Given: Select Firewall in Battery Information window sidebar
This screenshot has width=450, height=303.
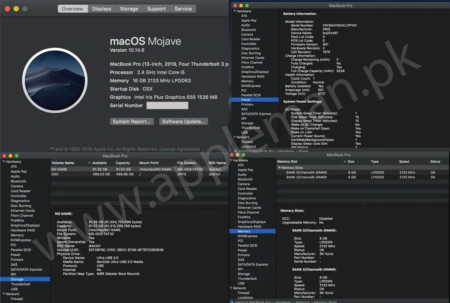Looking at the screenshot, I should coord(247,142).
